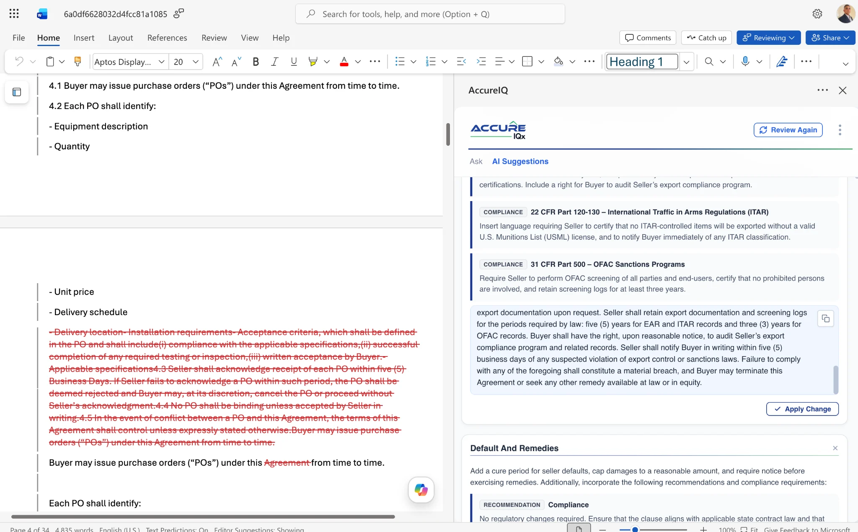Close the AccureIQ side pane
Image resolution: width=858 pixels, height=532 pixels.
[x=842, y=90]
